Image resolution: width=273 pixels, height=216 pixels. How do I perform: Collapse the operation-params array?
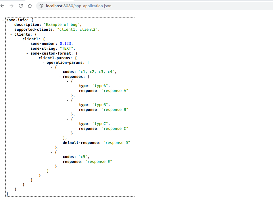pyautogui.click(x=43, y=63)
